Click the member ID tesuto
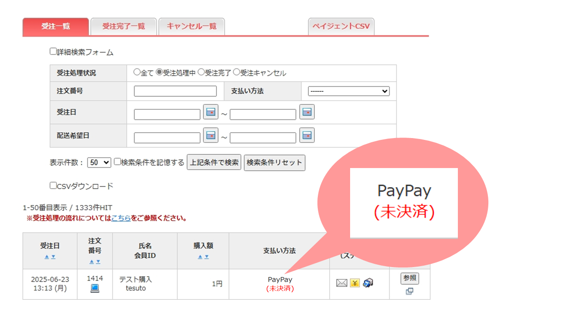 click(x=136, y=288)
